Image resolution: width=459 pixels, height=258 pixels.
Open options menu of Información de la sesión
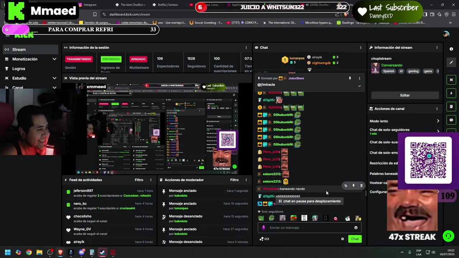(246, 47)
